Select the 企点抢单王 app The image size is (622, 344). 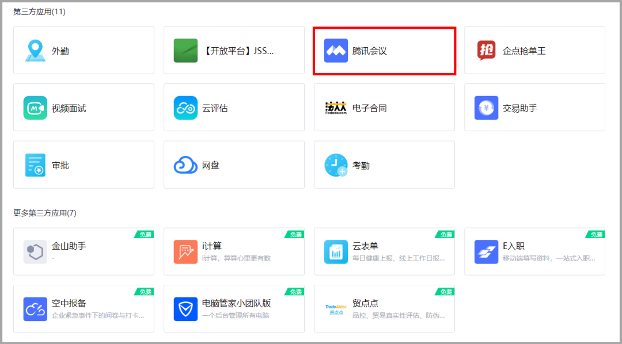click(x=534, y=50)
